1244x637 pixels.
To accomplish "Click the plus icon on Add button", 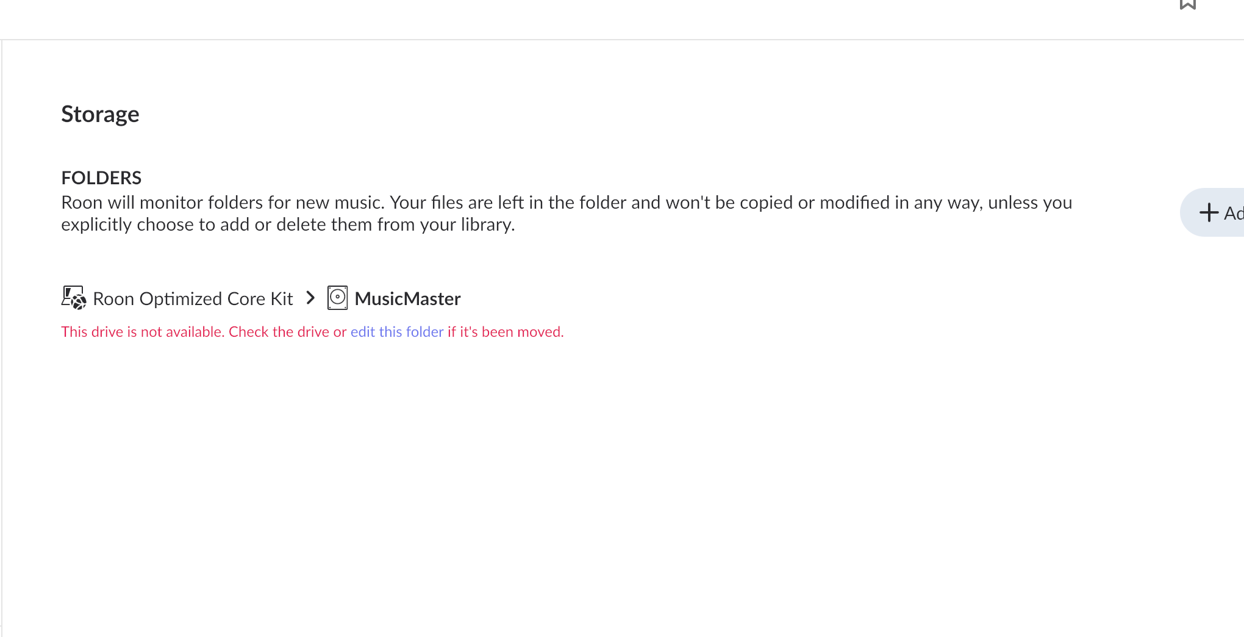I will (x=1209, y=213).
